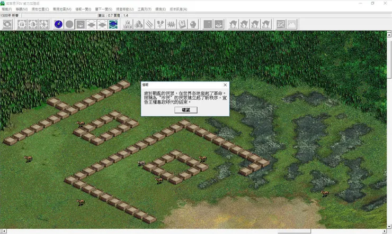Click the plain gray circle icon
The image size is (392, 234).
click(x=69, y=24)
